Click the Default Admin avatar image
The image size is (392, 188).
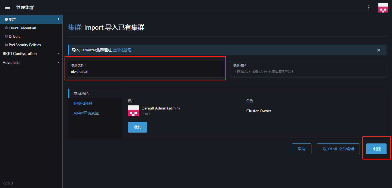click(133, 111)
